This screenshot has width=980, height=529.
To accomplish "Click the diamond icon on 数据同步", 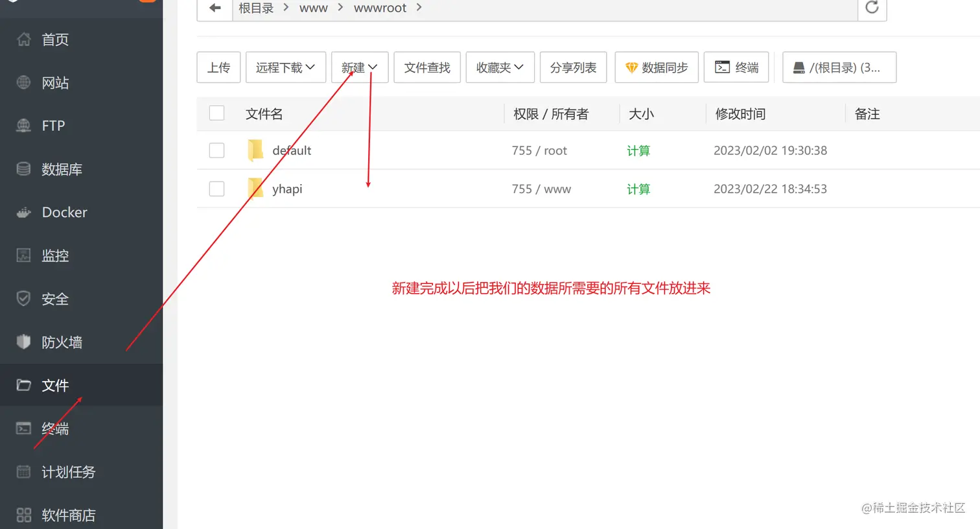I will 631,67.
